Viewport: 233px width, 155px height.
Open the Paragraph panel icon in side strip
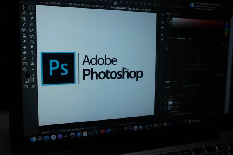pyautogui.click(x=162, y=40)
